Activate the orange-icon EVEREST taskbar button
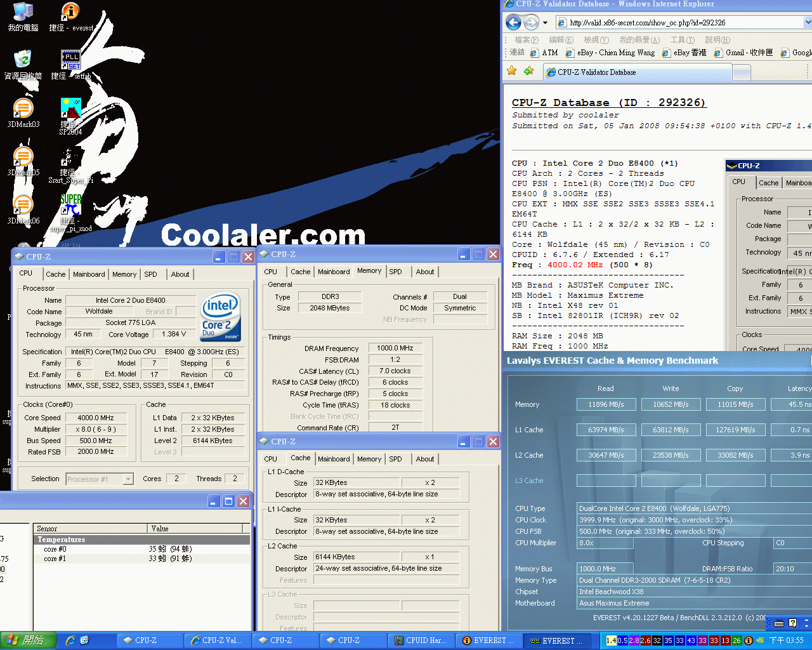Screen dimensions: 812x650 point(488,640)
